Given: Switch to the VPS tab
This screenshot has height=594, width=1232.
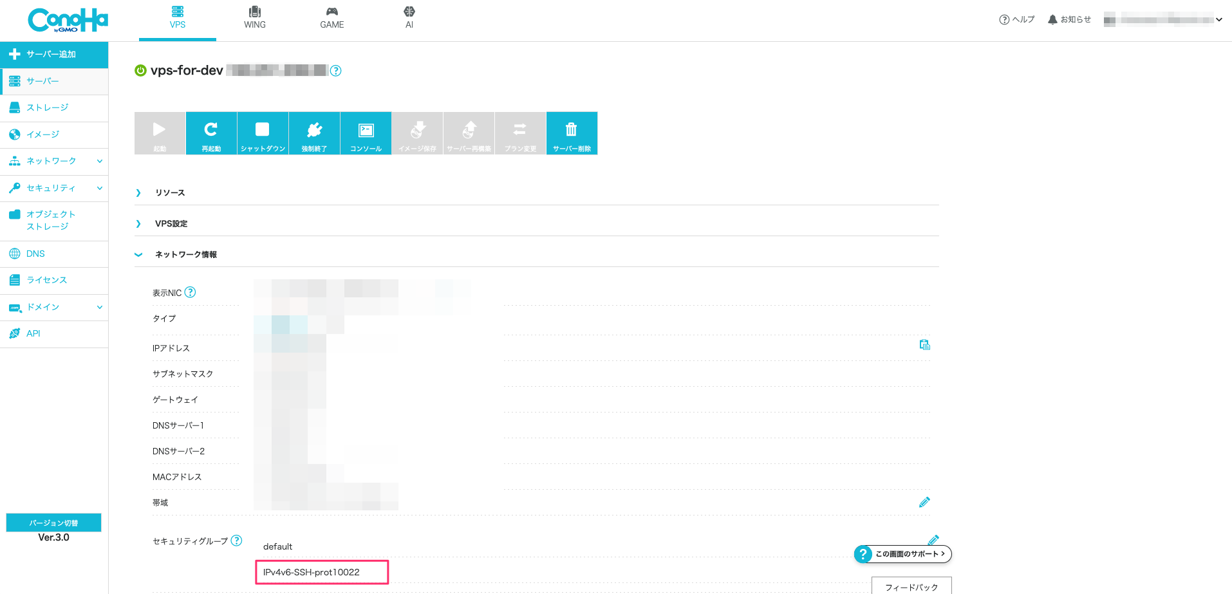Looking at the screenshot, I should (178, 18).
